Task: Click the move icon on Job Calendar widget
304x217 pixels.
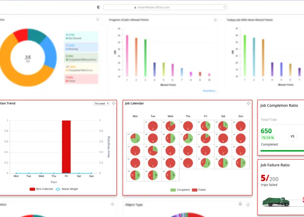Action: (248, 103)
